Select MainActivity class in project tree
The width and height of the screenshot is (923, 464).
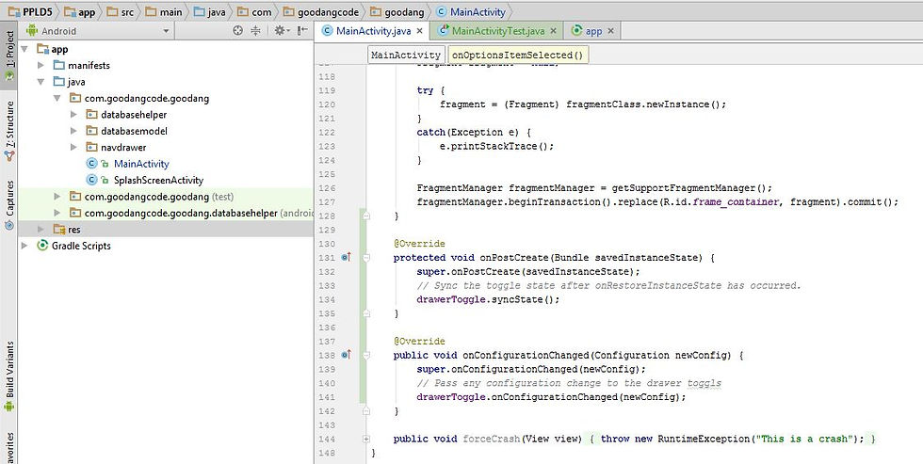pyautogui.click(x=141, y=164)
